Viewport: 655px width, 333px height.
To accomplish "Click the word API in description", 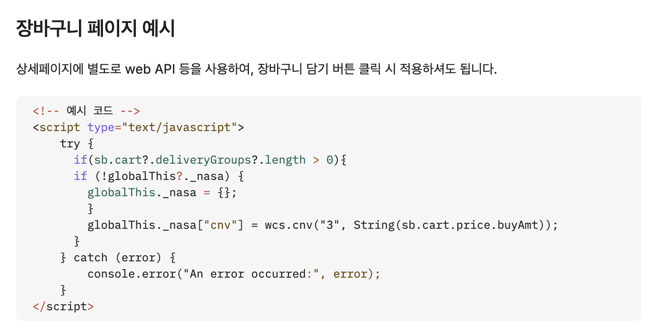I will point(165,69).
